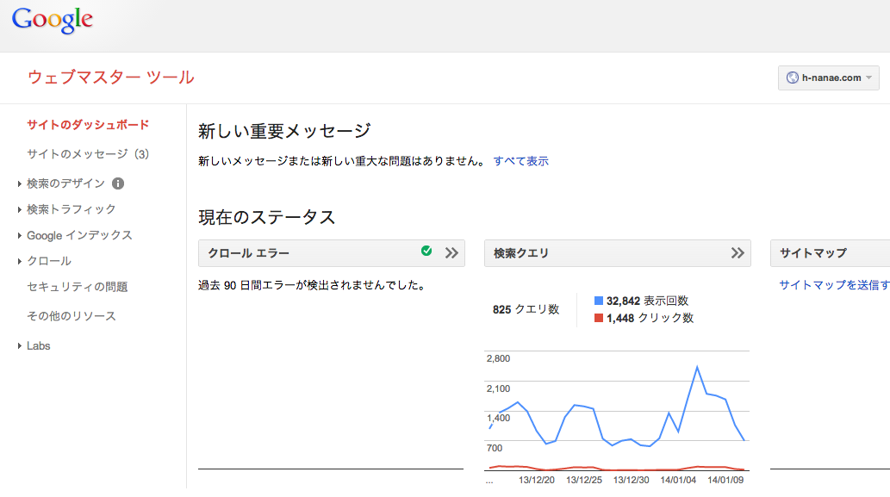Open 検索クエリ details via its double-chevron icon
The image size is (890, 497).
click(738, 253)
